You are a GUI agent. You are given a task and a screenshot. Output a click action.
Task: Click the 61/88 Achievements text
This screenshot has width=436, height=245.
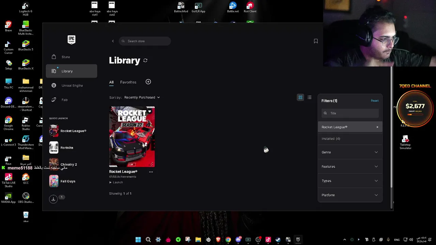(123, 177)
